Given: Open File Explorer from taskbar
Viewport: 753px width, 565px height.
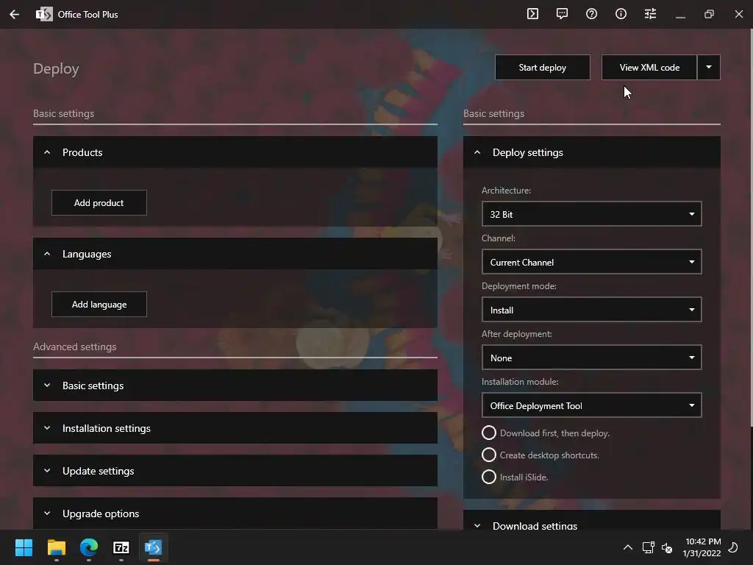Looking at the screenshot, I should click(56, 547).
